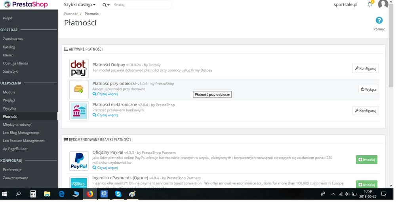Select Płatność in the sidebar

pos(10,117)
